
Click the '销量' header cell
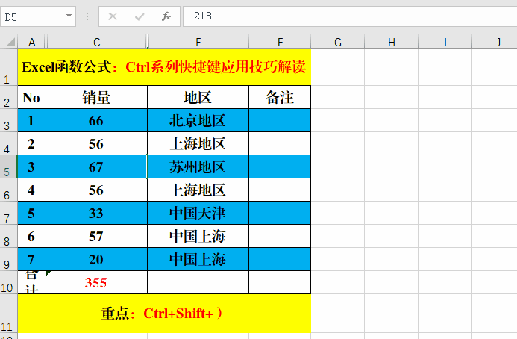pos(96,97)
